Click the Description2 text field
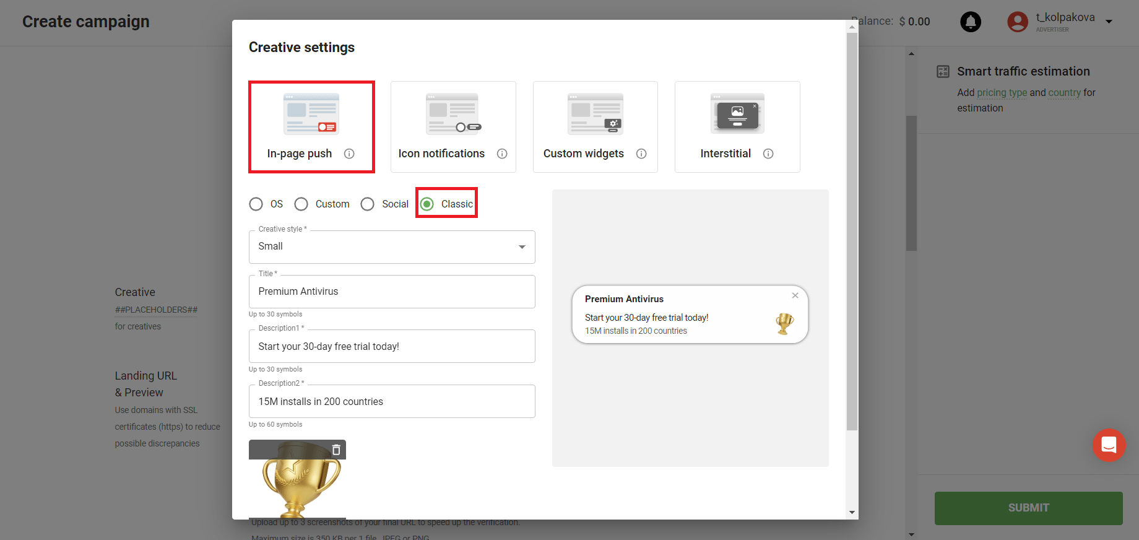This screenshot has height=540, width=1139. point(392,402)
